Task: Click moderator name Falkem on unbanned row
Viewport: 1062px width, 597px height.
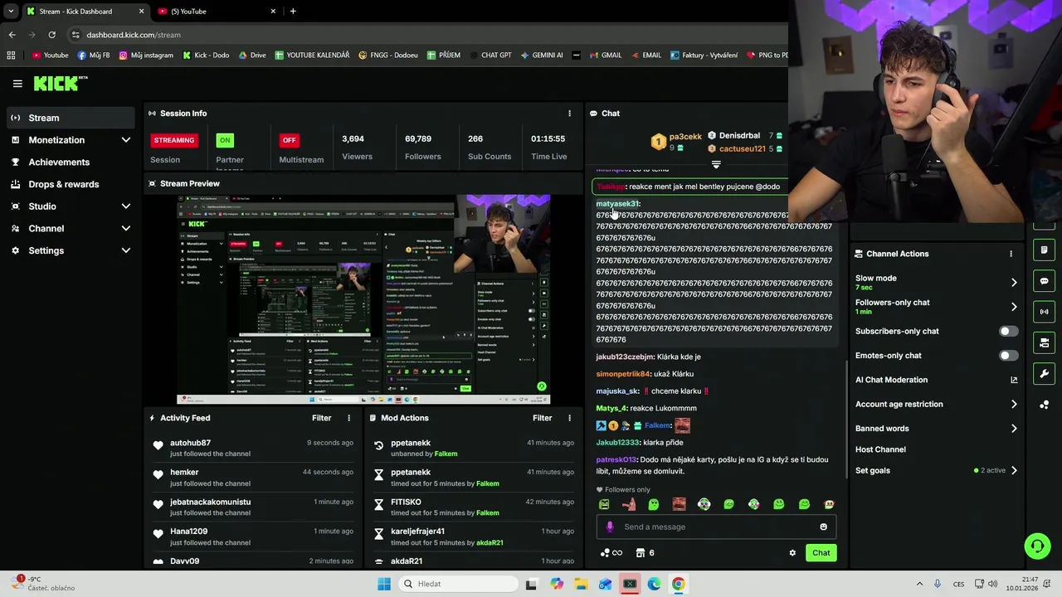Action: pos(446,454)
